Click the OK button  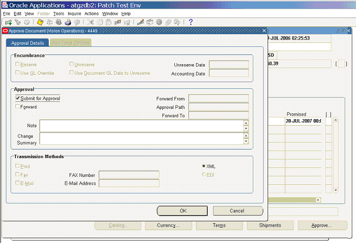coord(182,211)
